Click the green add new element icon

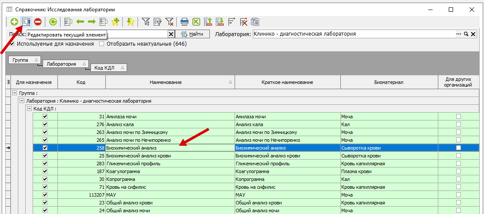pyautogui.click(x=14, y=21)
